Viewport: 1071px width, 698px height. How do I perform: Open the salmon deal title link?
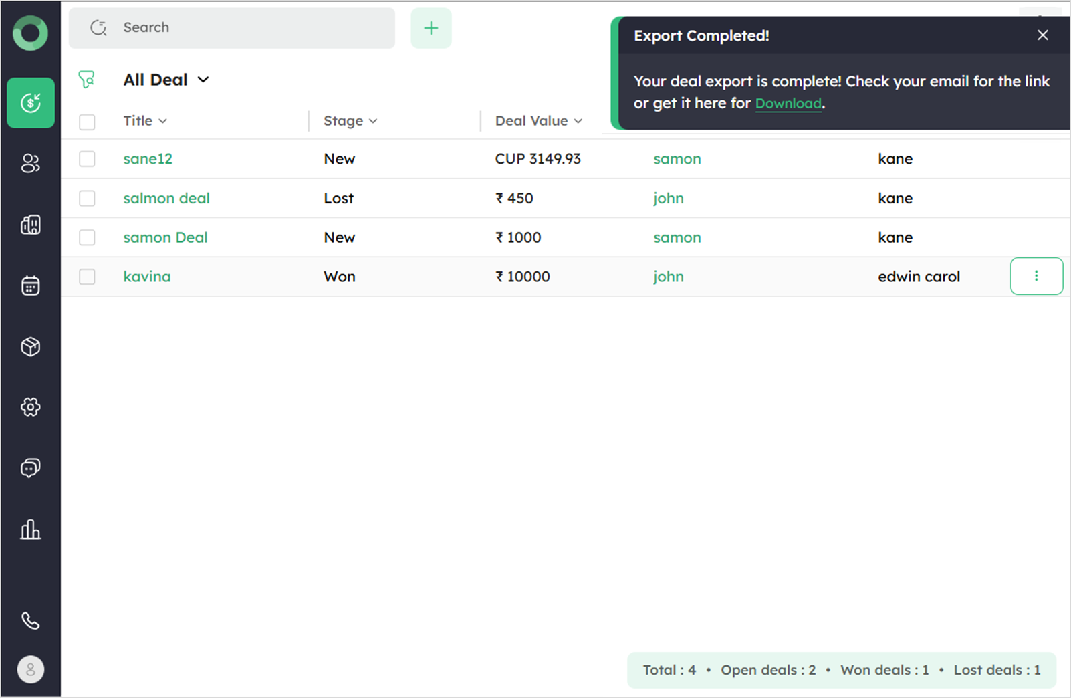166,199
